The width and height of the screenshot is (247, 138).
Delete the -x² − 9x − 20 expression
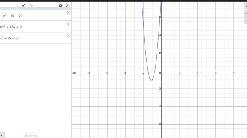68,13
